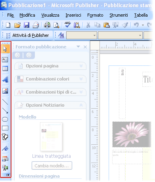This screenshot has height=182, width=155.
Task: Select the Bookmark tool
Action: point(5,148)
